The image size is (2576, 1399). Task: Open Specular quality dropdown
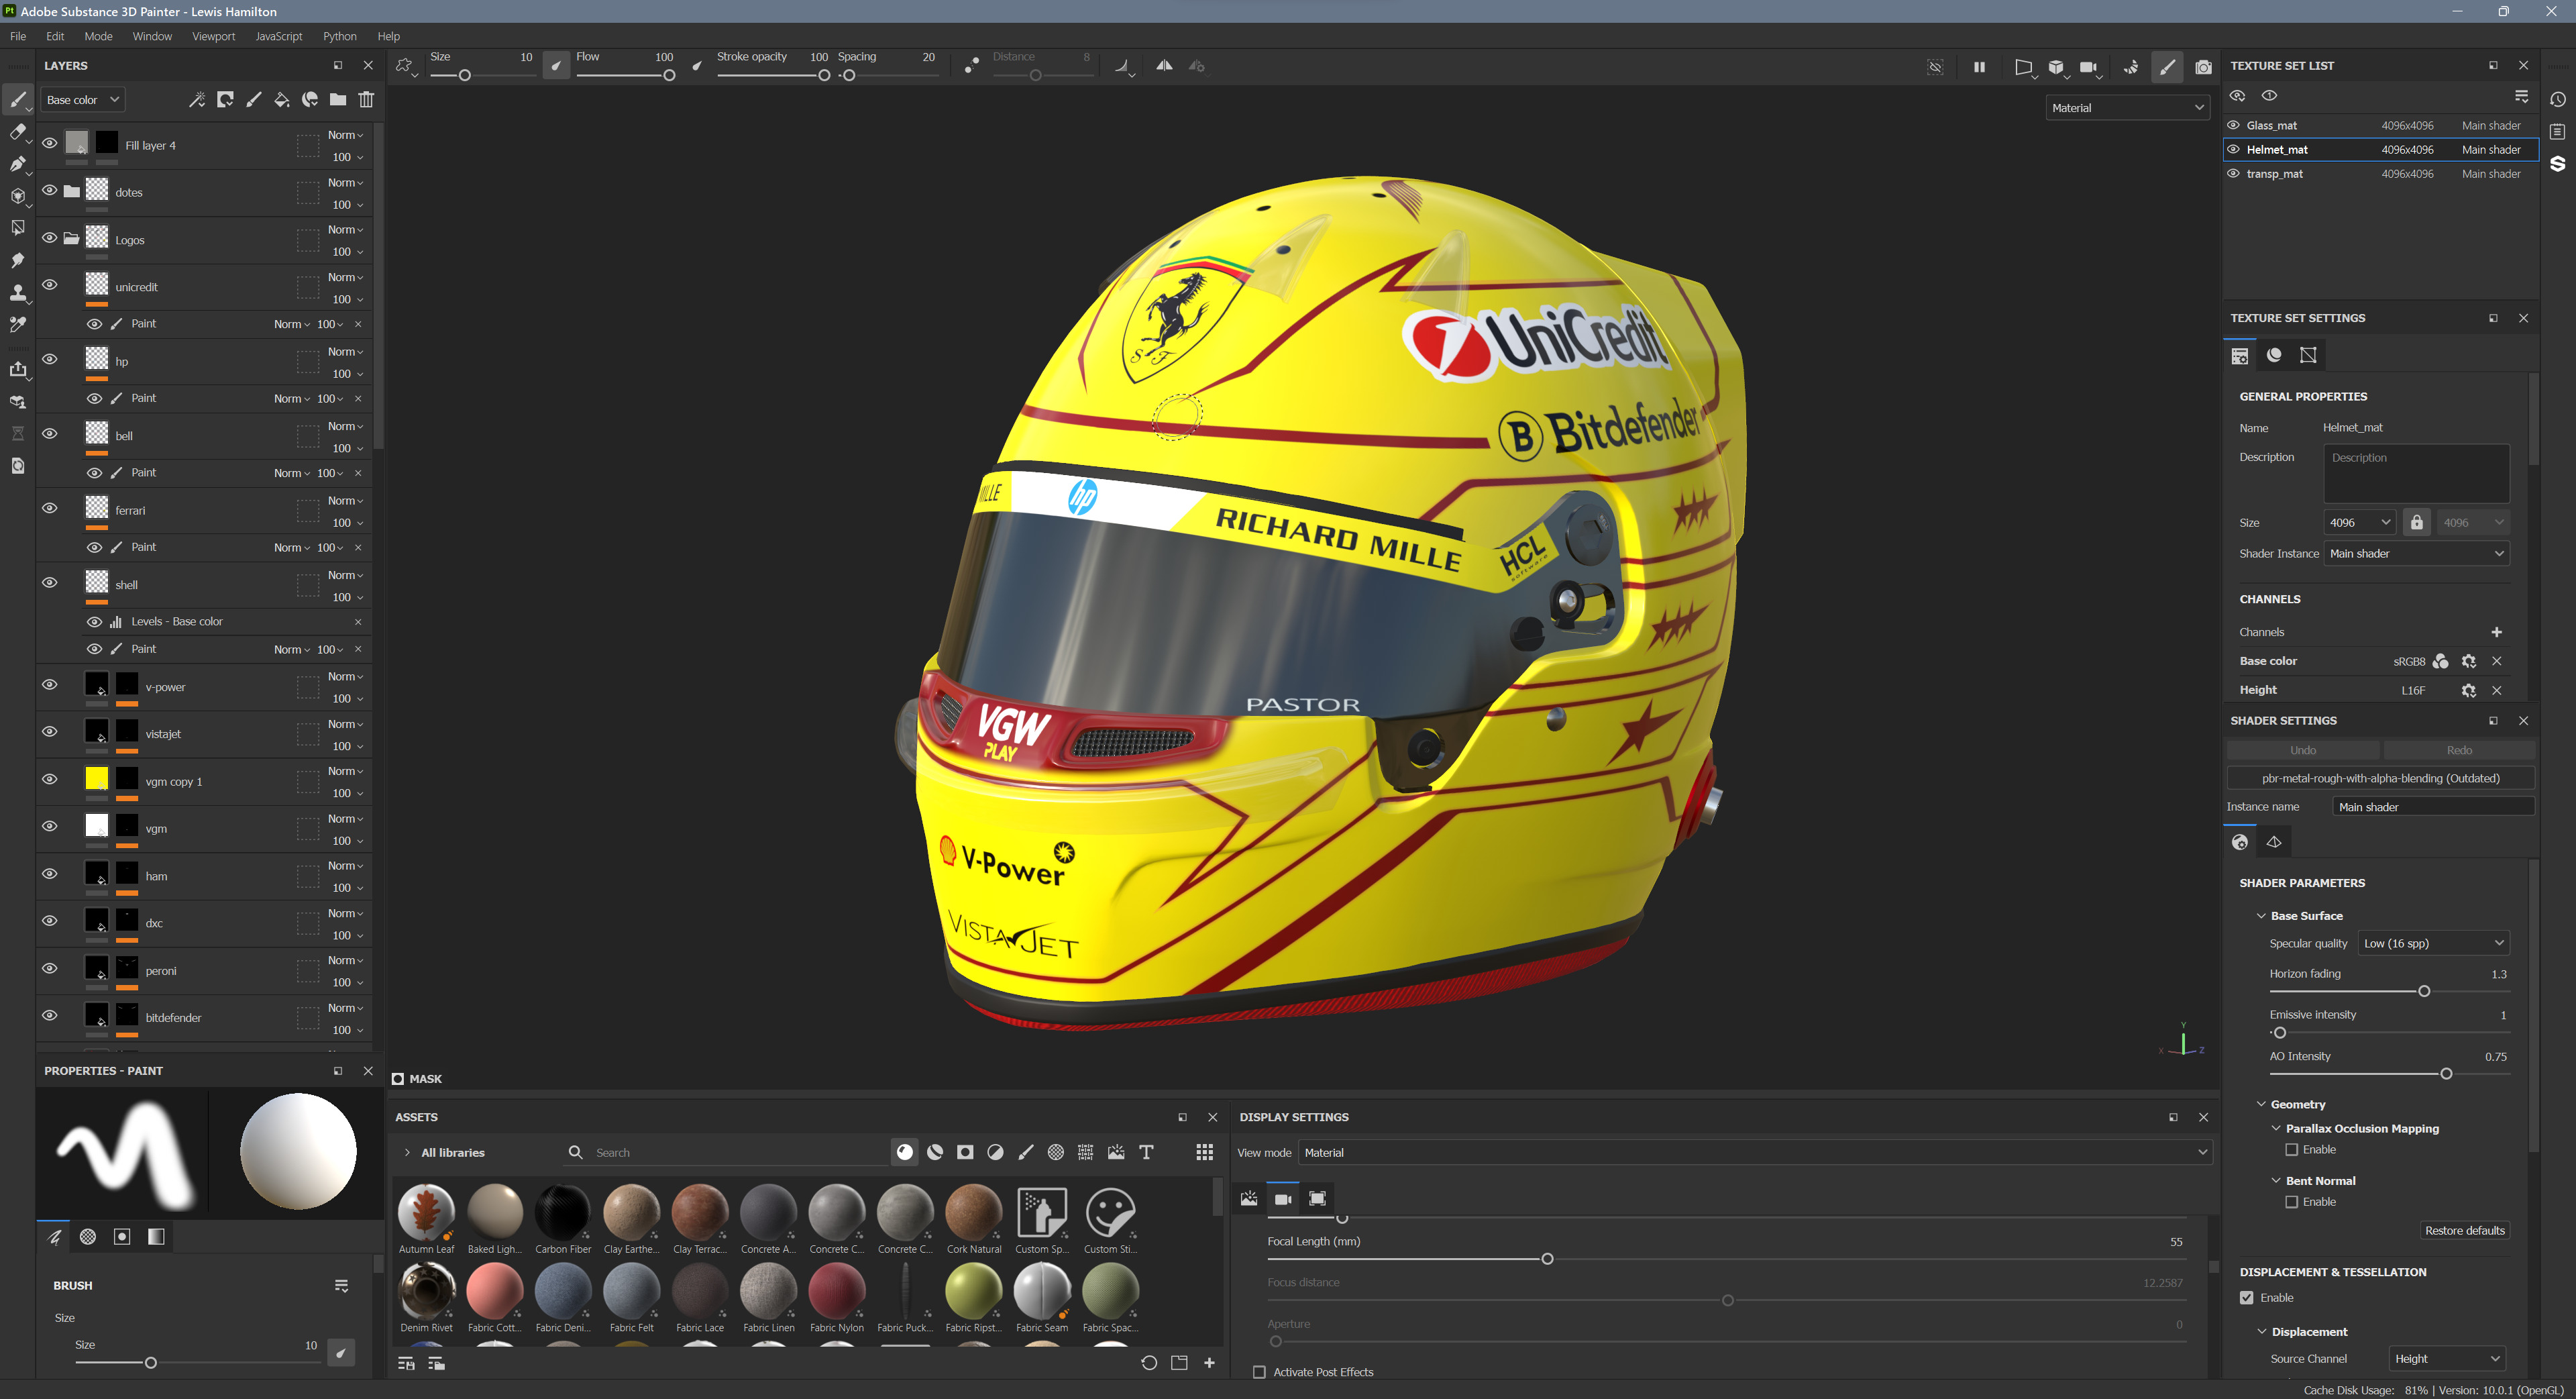(x=2434, y=943)
